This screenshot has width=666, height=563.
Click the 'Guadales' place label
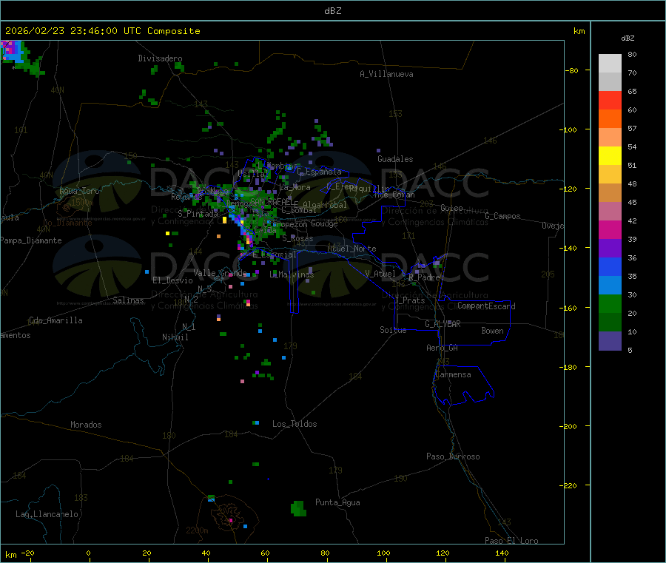click(x=395, y=159)
